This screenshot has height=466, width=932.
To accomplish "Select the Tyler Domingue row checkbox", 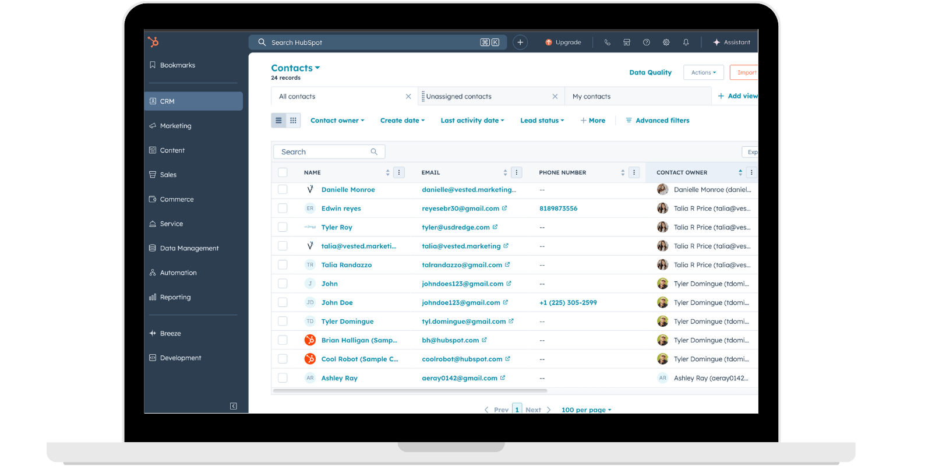I will (283, 321).
